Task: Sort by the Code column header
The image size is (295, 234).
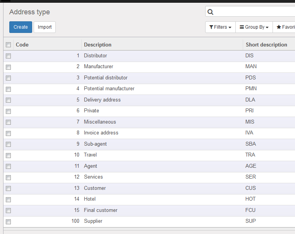Action: 22,45
